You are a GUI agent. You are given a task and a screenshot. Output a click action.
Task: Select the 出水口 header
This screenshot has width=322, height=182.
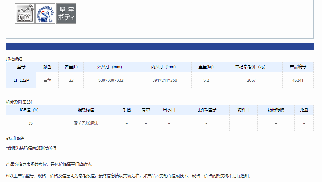tap(169, 110)
